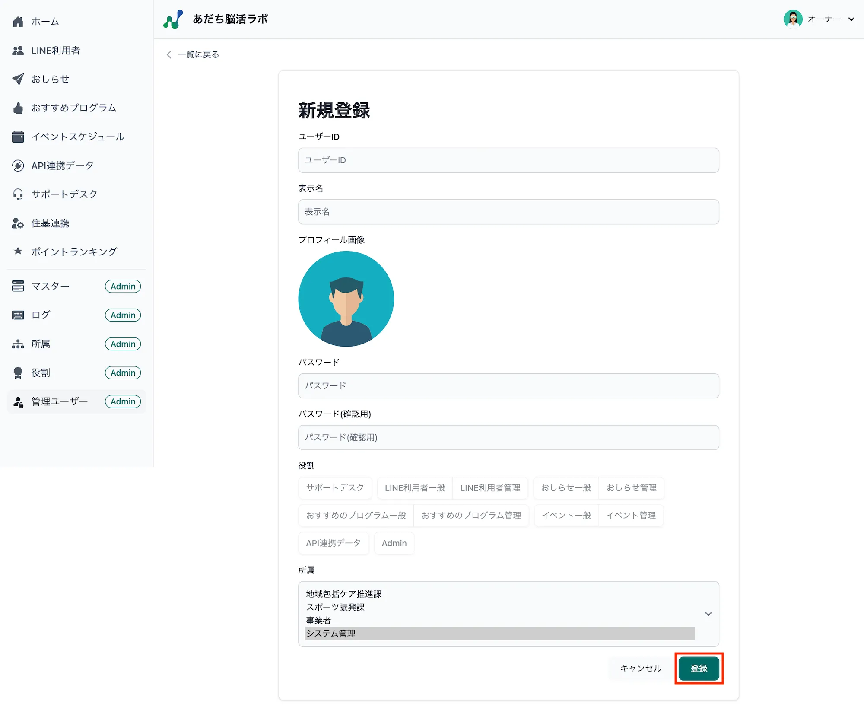Viewport: 864px width, 710px height.
Task: Focus the 表示名 input field
Action: [x=508, y=212]
